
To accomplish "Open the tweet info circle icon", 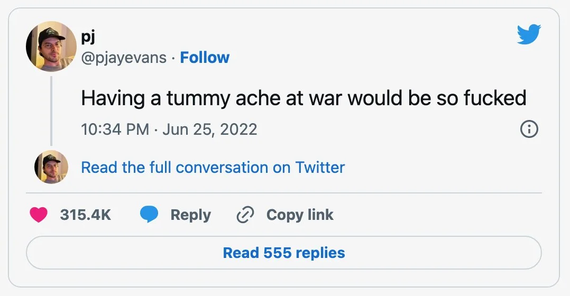I will pyautogui.click(x=529, y=129).
